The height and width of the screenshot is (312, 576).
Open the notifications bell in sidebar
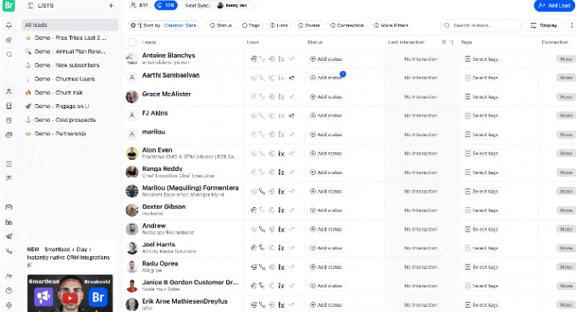point(8,25)
